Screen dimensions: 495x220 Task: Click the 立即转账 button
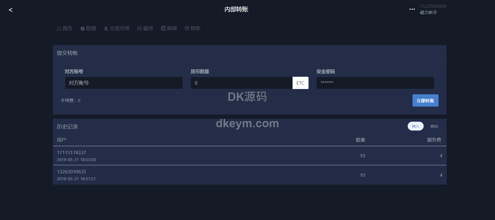[x=425, y=101]
